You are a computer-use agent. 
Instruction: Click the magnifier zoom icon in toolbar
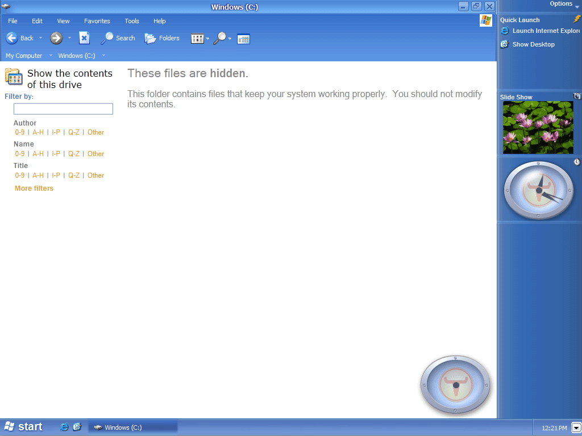pyautogui.click(x=219, y=38)
